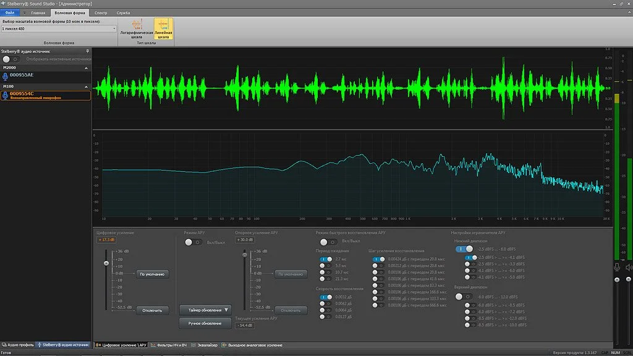Image resolution: width=633 pixels, height=356 pixels.
Task: Open the quick access toolbar customize arrow
Action: pos(24,13)
